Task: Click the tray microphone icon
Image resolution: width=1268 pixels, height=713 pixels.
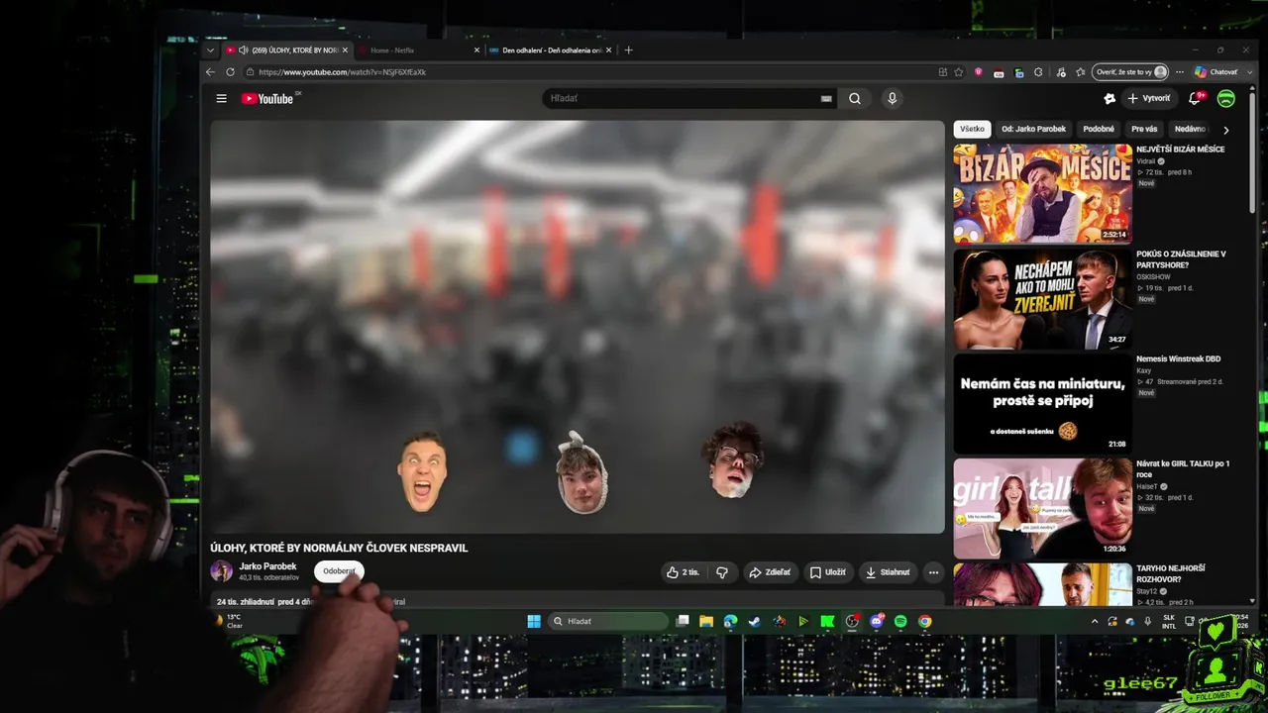Action: 1147,622
